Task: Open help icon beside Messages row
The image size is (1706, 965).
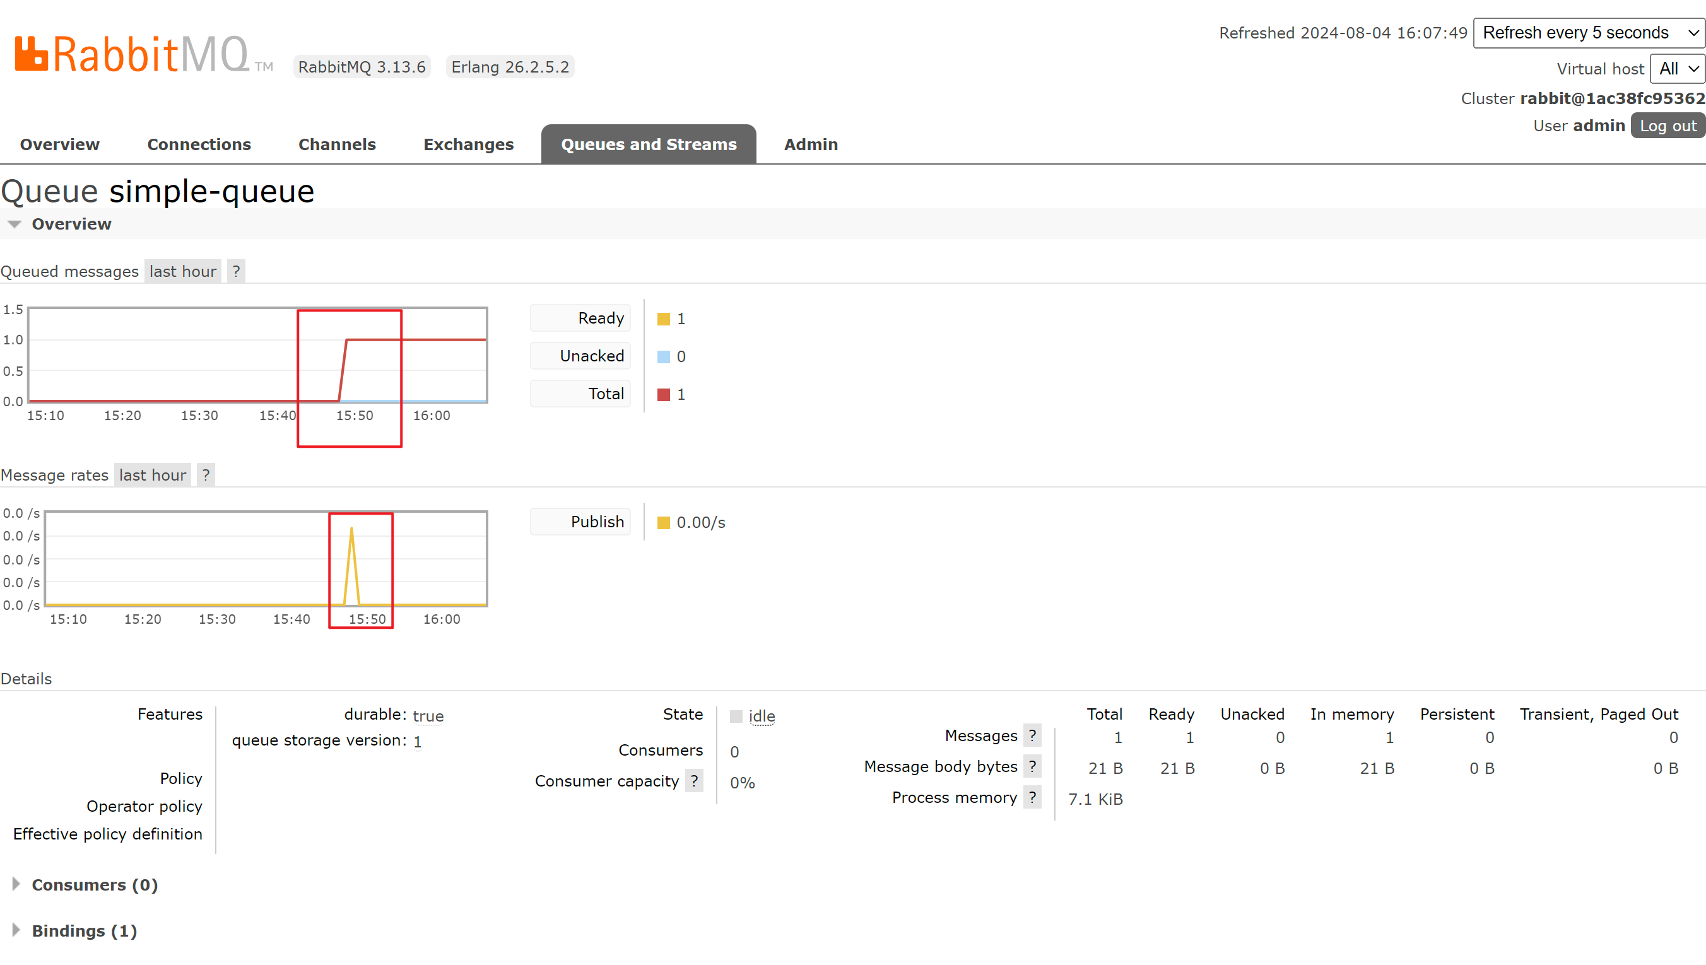Action: pos(1032,735)
